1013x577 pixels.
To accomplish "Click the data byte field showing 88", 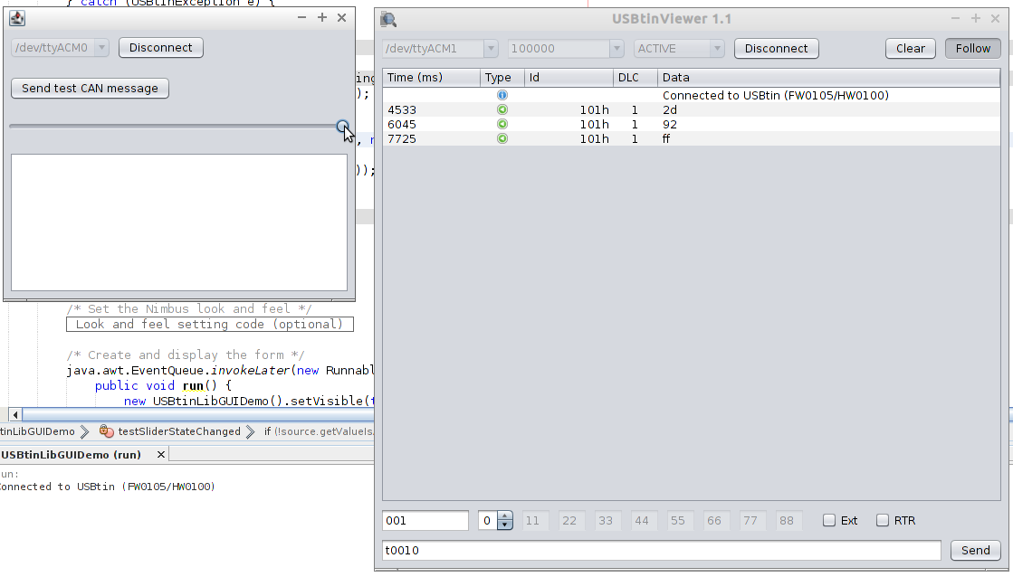I will tap(787, 520).
